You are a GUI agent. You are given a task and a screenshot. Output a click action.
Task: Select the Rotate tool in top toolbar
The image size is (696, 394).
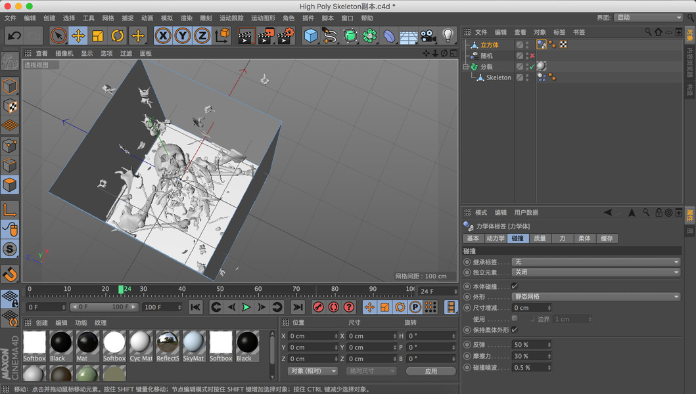coord(118,35)
